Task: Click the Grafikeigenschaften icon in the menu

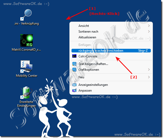Action: coord(74,64)
